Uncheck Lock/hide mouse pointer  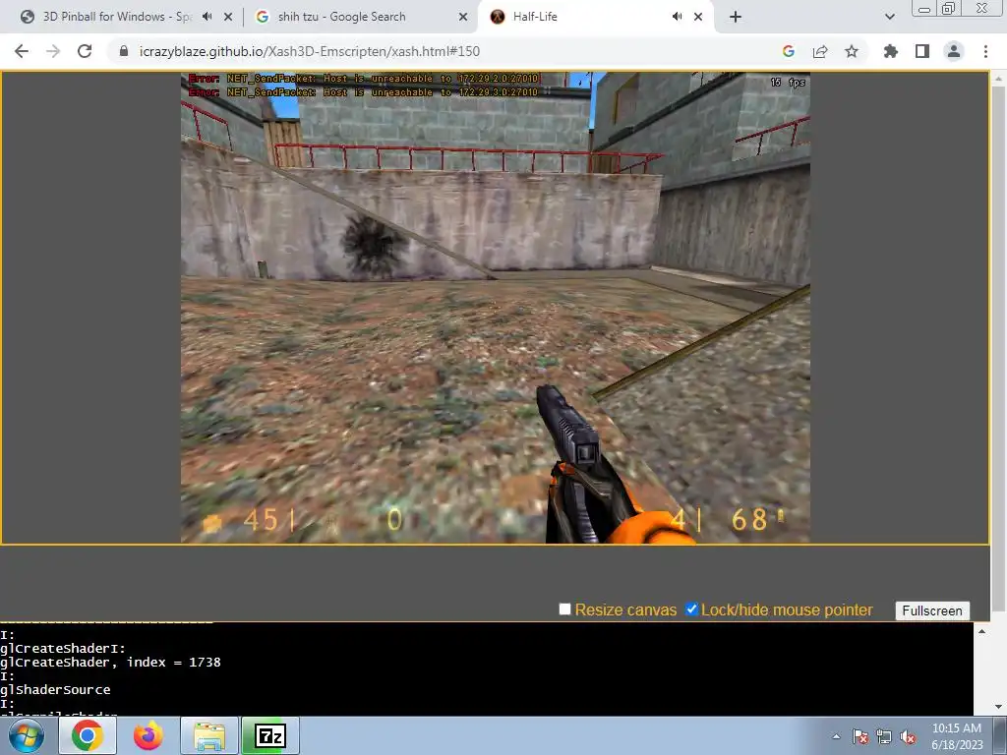[x=691, y=609]
